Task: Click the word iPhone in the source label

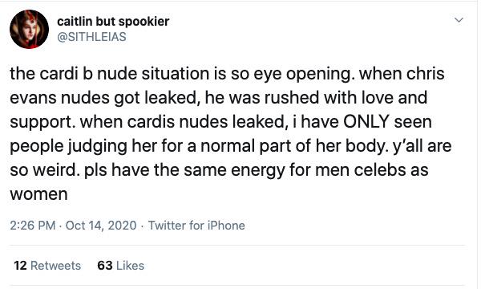Action: 226,226
